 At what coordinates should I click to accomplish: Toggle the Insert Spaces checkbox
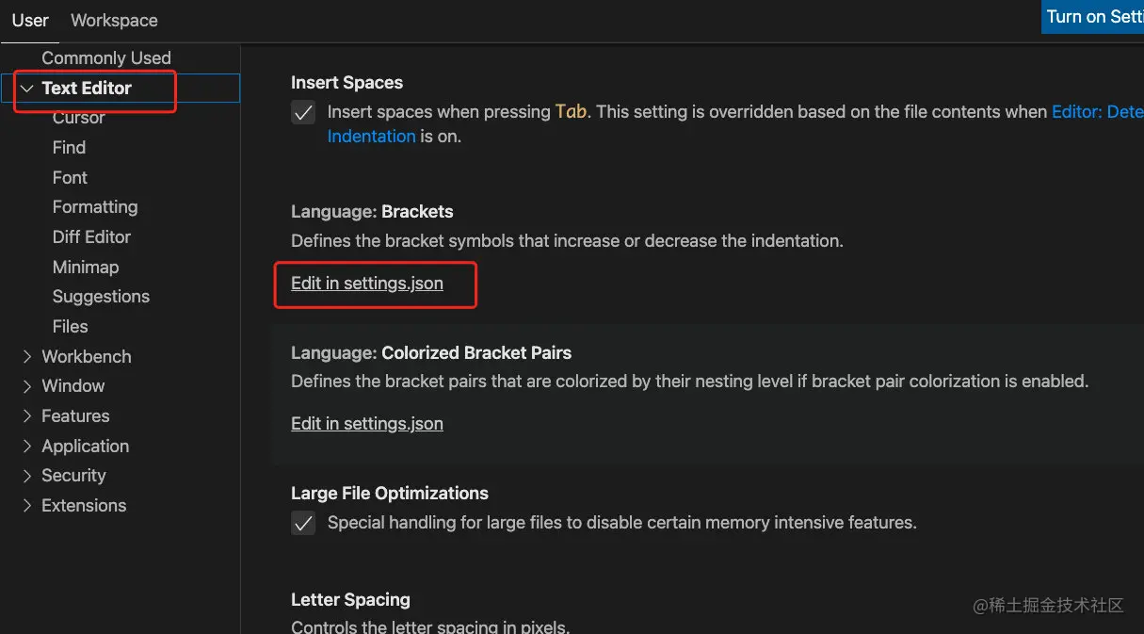303,113
